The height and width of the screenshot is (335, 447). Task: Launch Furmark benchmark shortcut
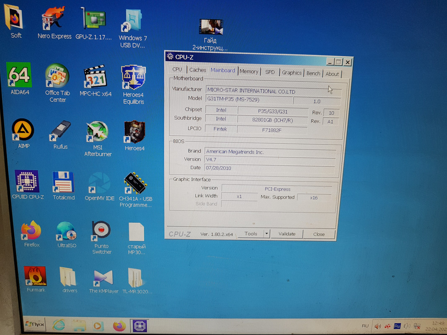tap(35, 279)
